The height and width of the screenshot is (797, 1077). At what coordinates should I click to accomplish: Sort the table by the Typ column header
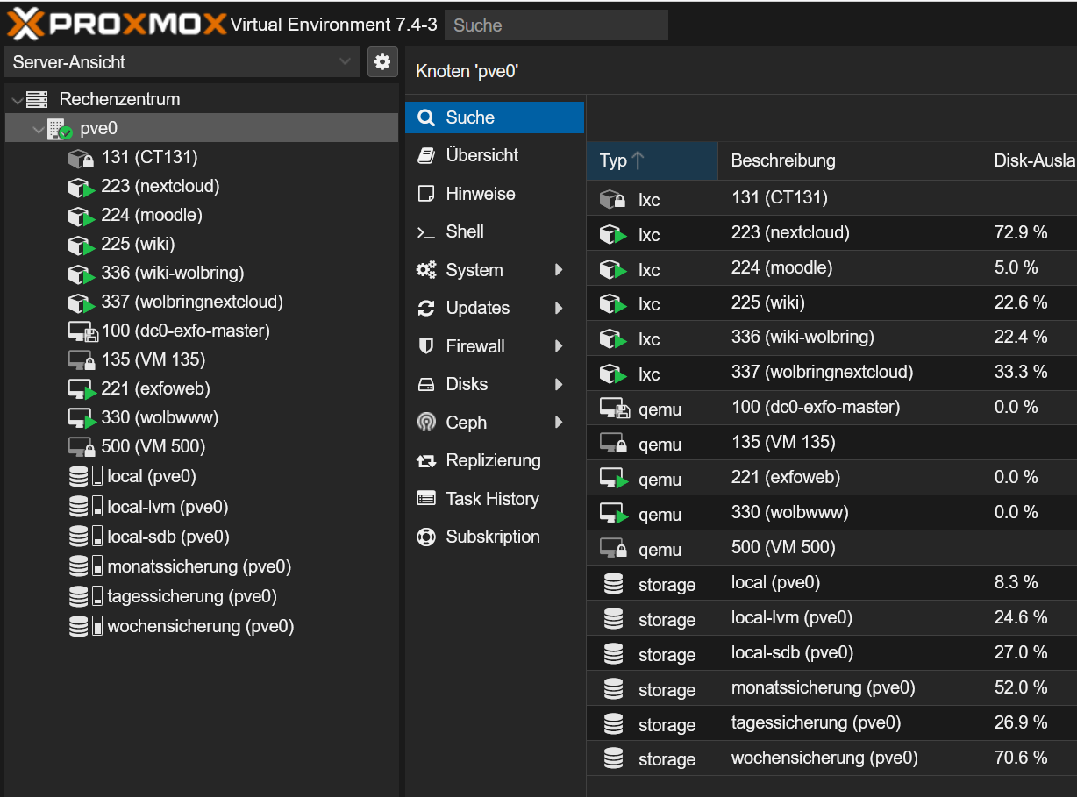(x=652, y=160)
